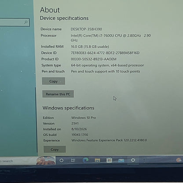Click the About page title
The height and width of the screenshot is (183, 183).
click(x=50, y=10)
